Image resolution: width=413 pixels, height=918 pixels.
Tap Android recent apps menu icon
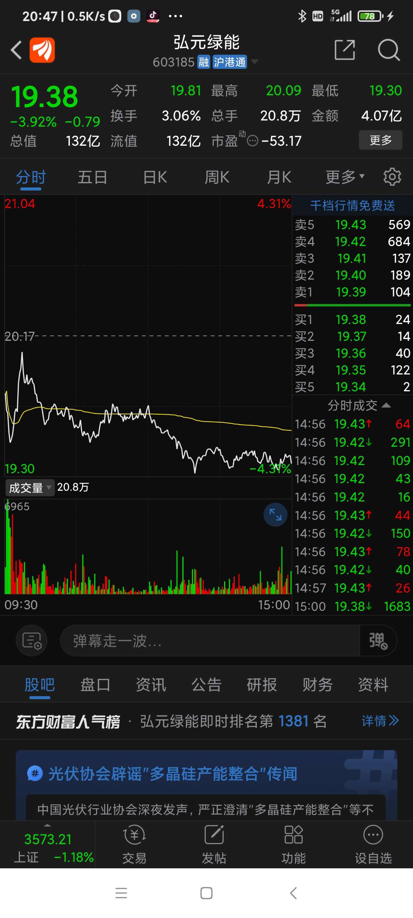[121, 893]
